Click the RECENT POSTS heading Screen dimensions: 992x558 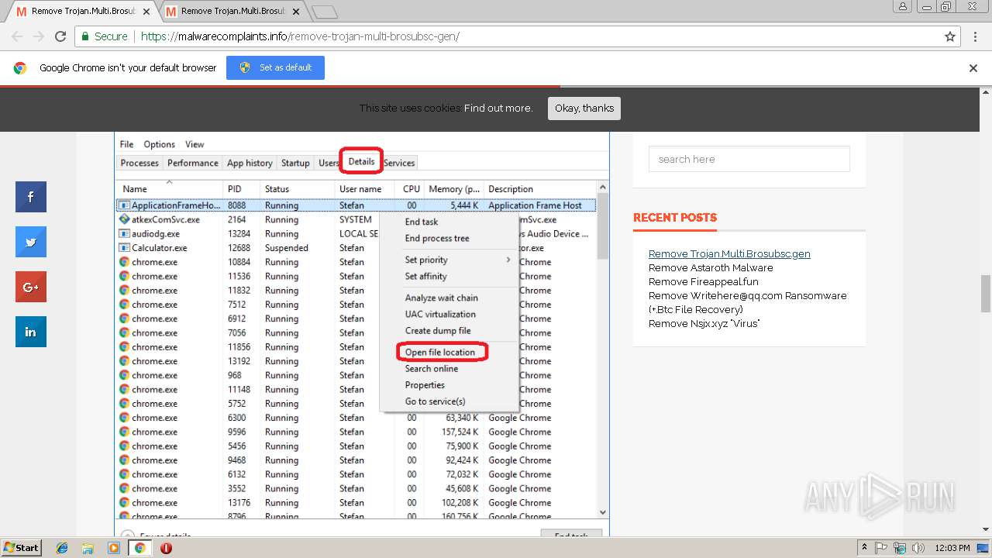point(675,218)
